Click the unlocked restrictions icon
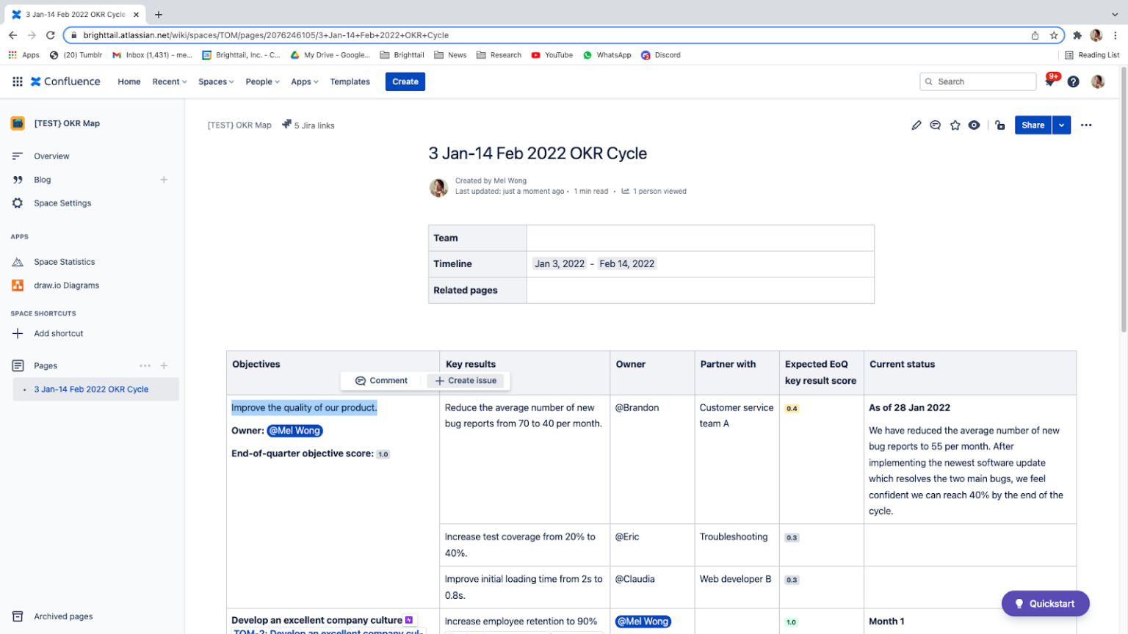Screen dimensions: 1128x634 999,125
